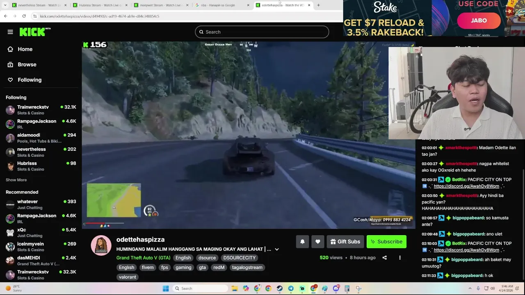Click browser back arrow
Image resolution: width=525 pixels, height=295 pixels.
click(5, 16)
